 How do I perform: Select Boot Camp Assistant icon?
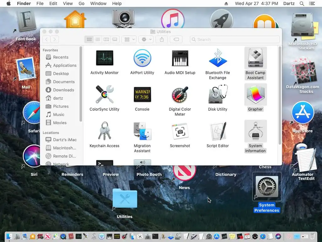point(255,58)
